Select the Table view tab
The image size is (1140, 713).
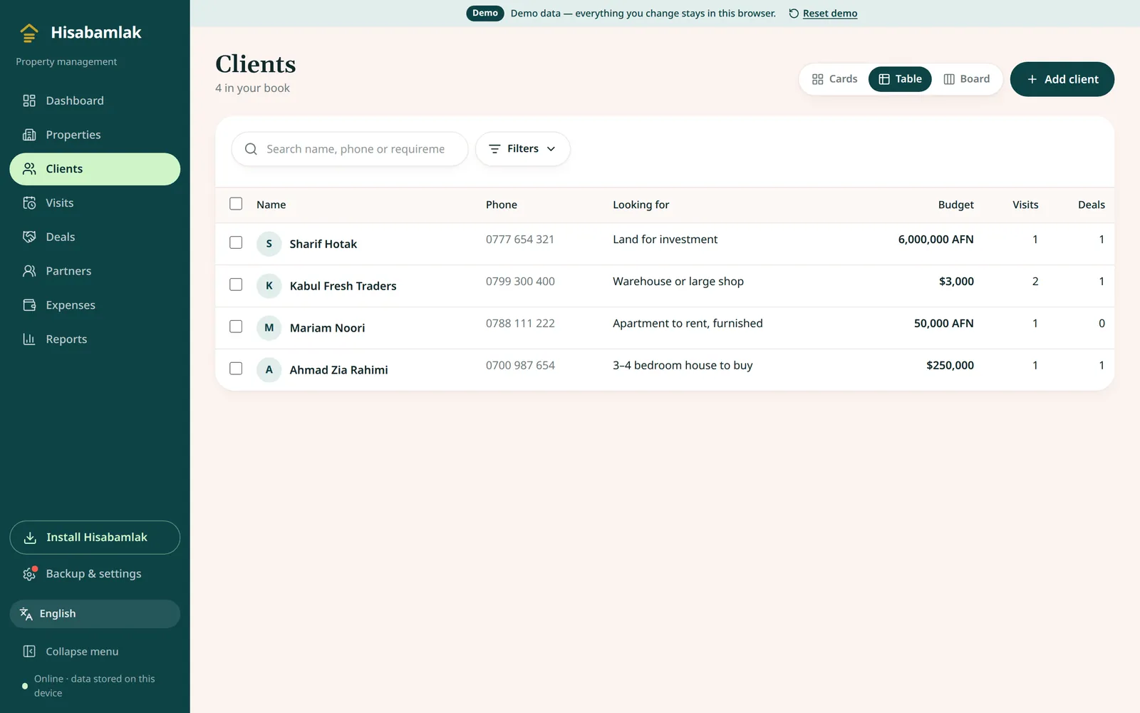click(x=900, y=79)
